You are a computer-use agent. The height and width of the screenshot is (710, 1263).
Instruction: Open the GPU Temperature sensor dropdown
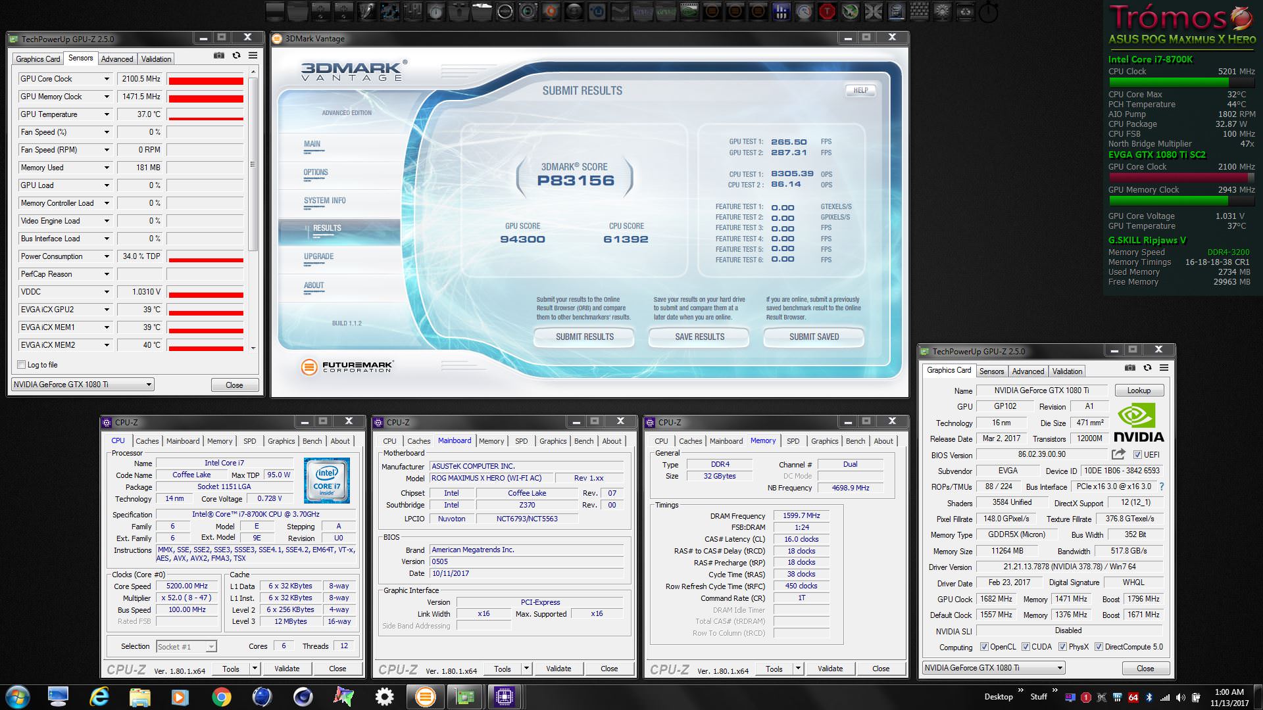(107, 114)
